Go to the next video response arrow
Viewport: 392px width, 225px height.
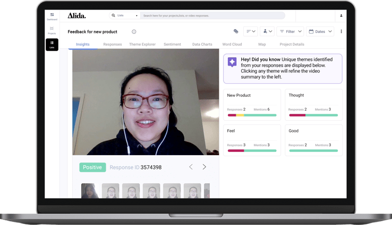[x=204, y=167]
